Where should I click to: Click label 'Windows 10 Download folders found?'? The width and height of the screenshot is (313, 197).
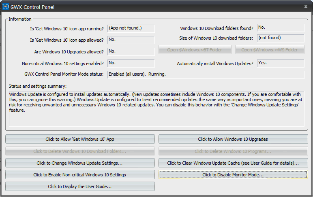(x=217, y=28)
